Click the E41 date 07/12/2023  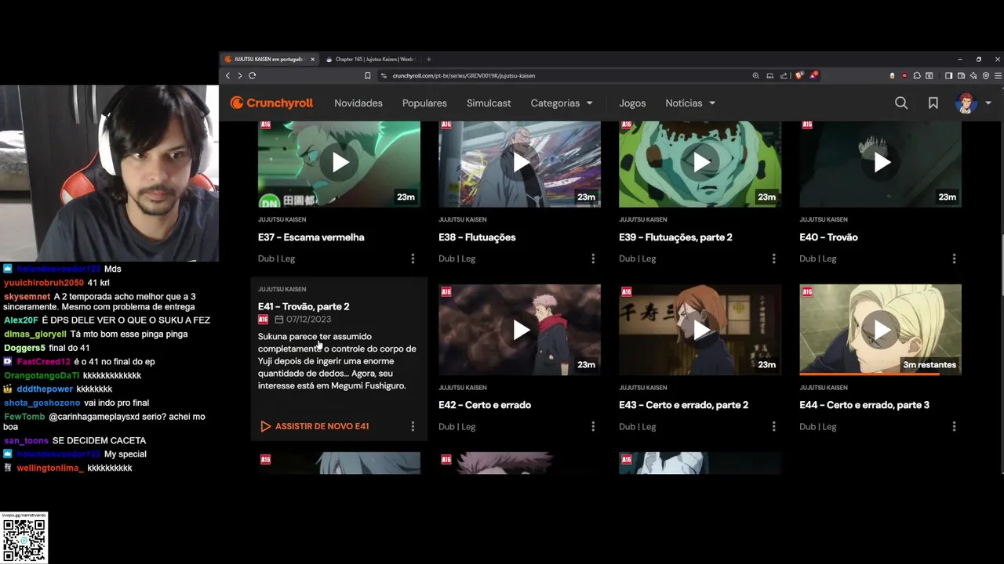(308, 320)
